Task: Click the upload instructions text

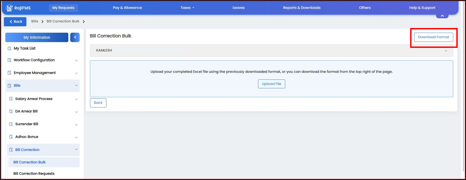Action: coord(271,72)
